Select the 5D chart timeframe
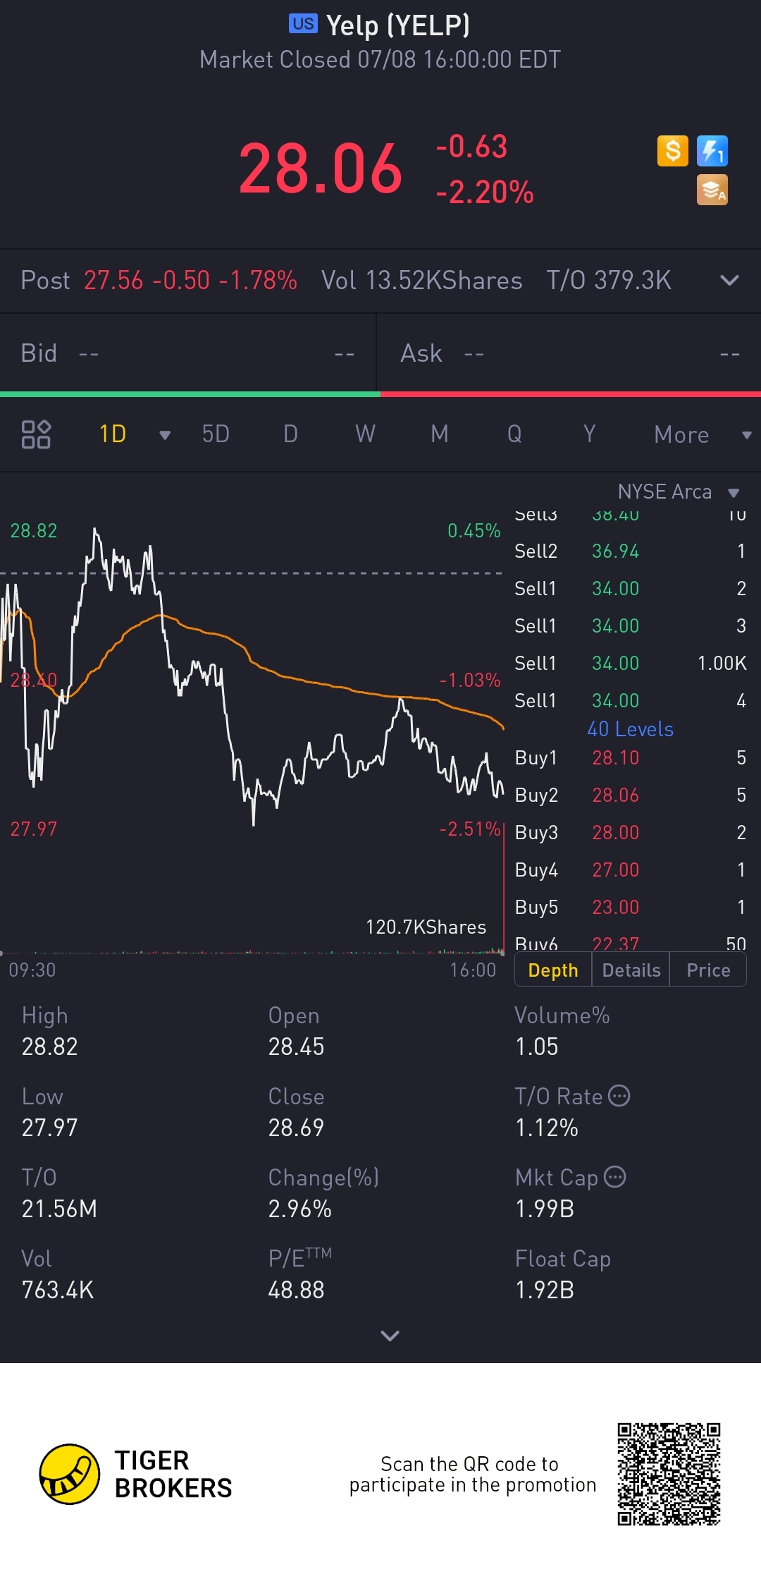Screen dimensions: 761x1586 [x=216, y=434]
